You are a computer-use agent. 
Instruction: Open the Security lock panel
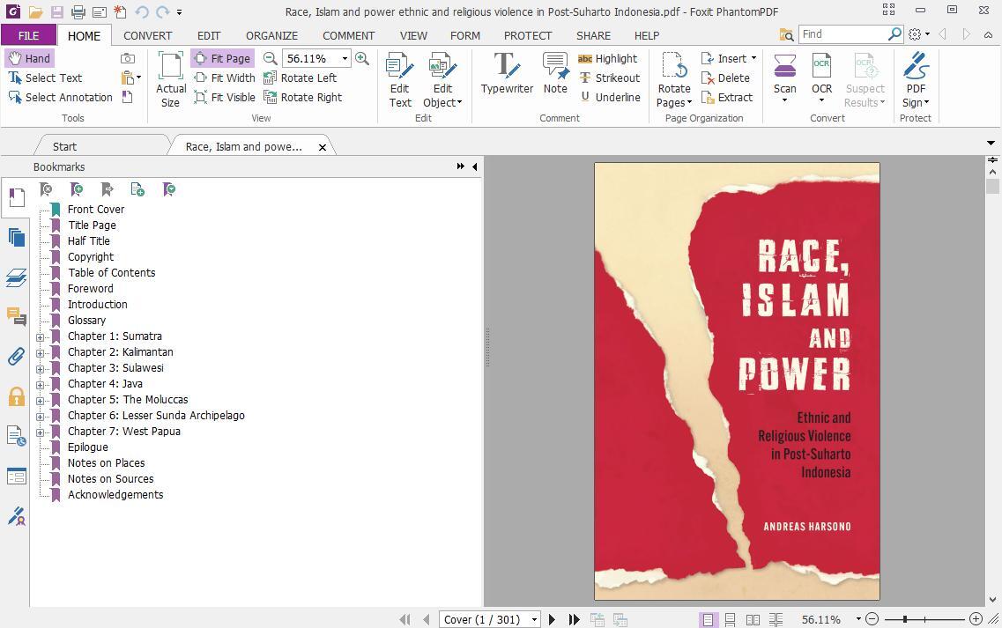pyautogui.click(x=17, y=396)
